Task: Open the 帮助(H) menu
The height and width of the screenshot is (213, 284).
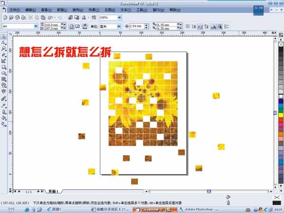Action: [175, 9]
